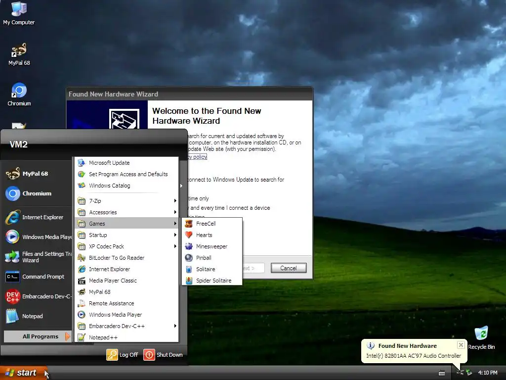
Task: Click the Shut Down button
Action: coord(163,355)
